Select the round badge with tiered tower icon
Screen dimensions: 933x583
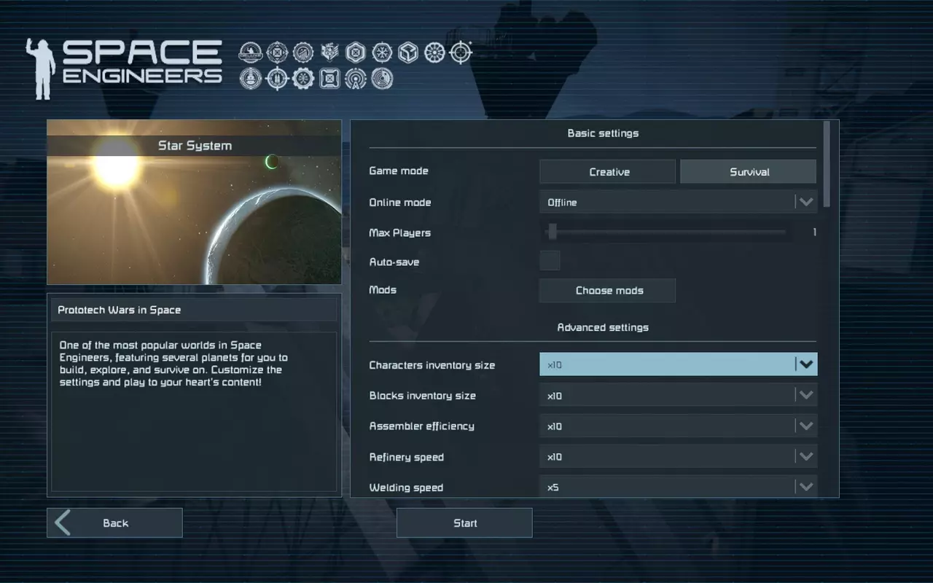click(x=250, y=78)
